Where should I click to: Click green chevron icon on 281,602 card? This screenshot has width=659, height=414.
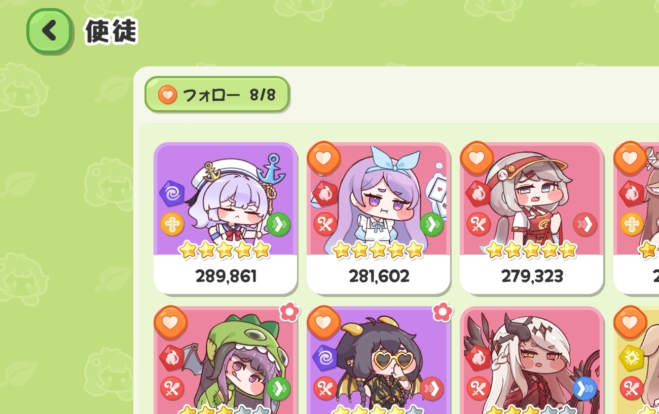pyautogui.click(x=432, y=224)
